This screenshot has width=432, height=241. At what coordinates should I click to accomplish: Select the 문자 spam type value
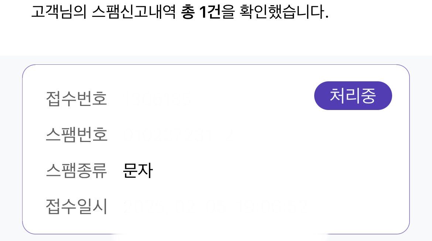(x=137, y=171)
